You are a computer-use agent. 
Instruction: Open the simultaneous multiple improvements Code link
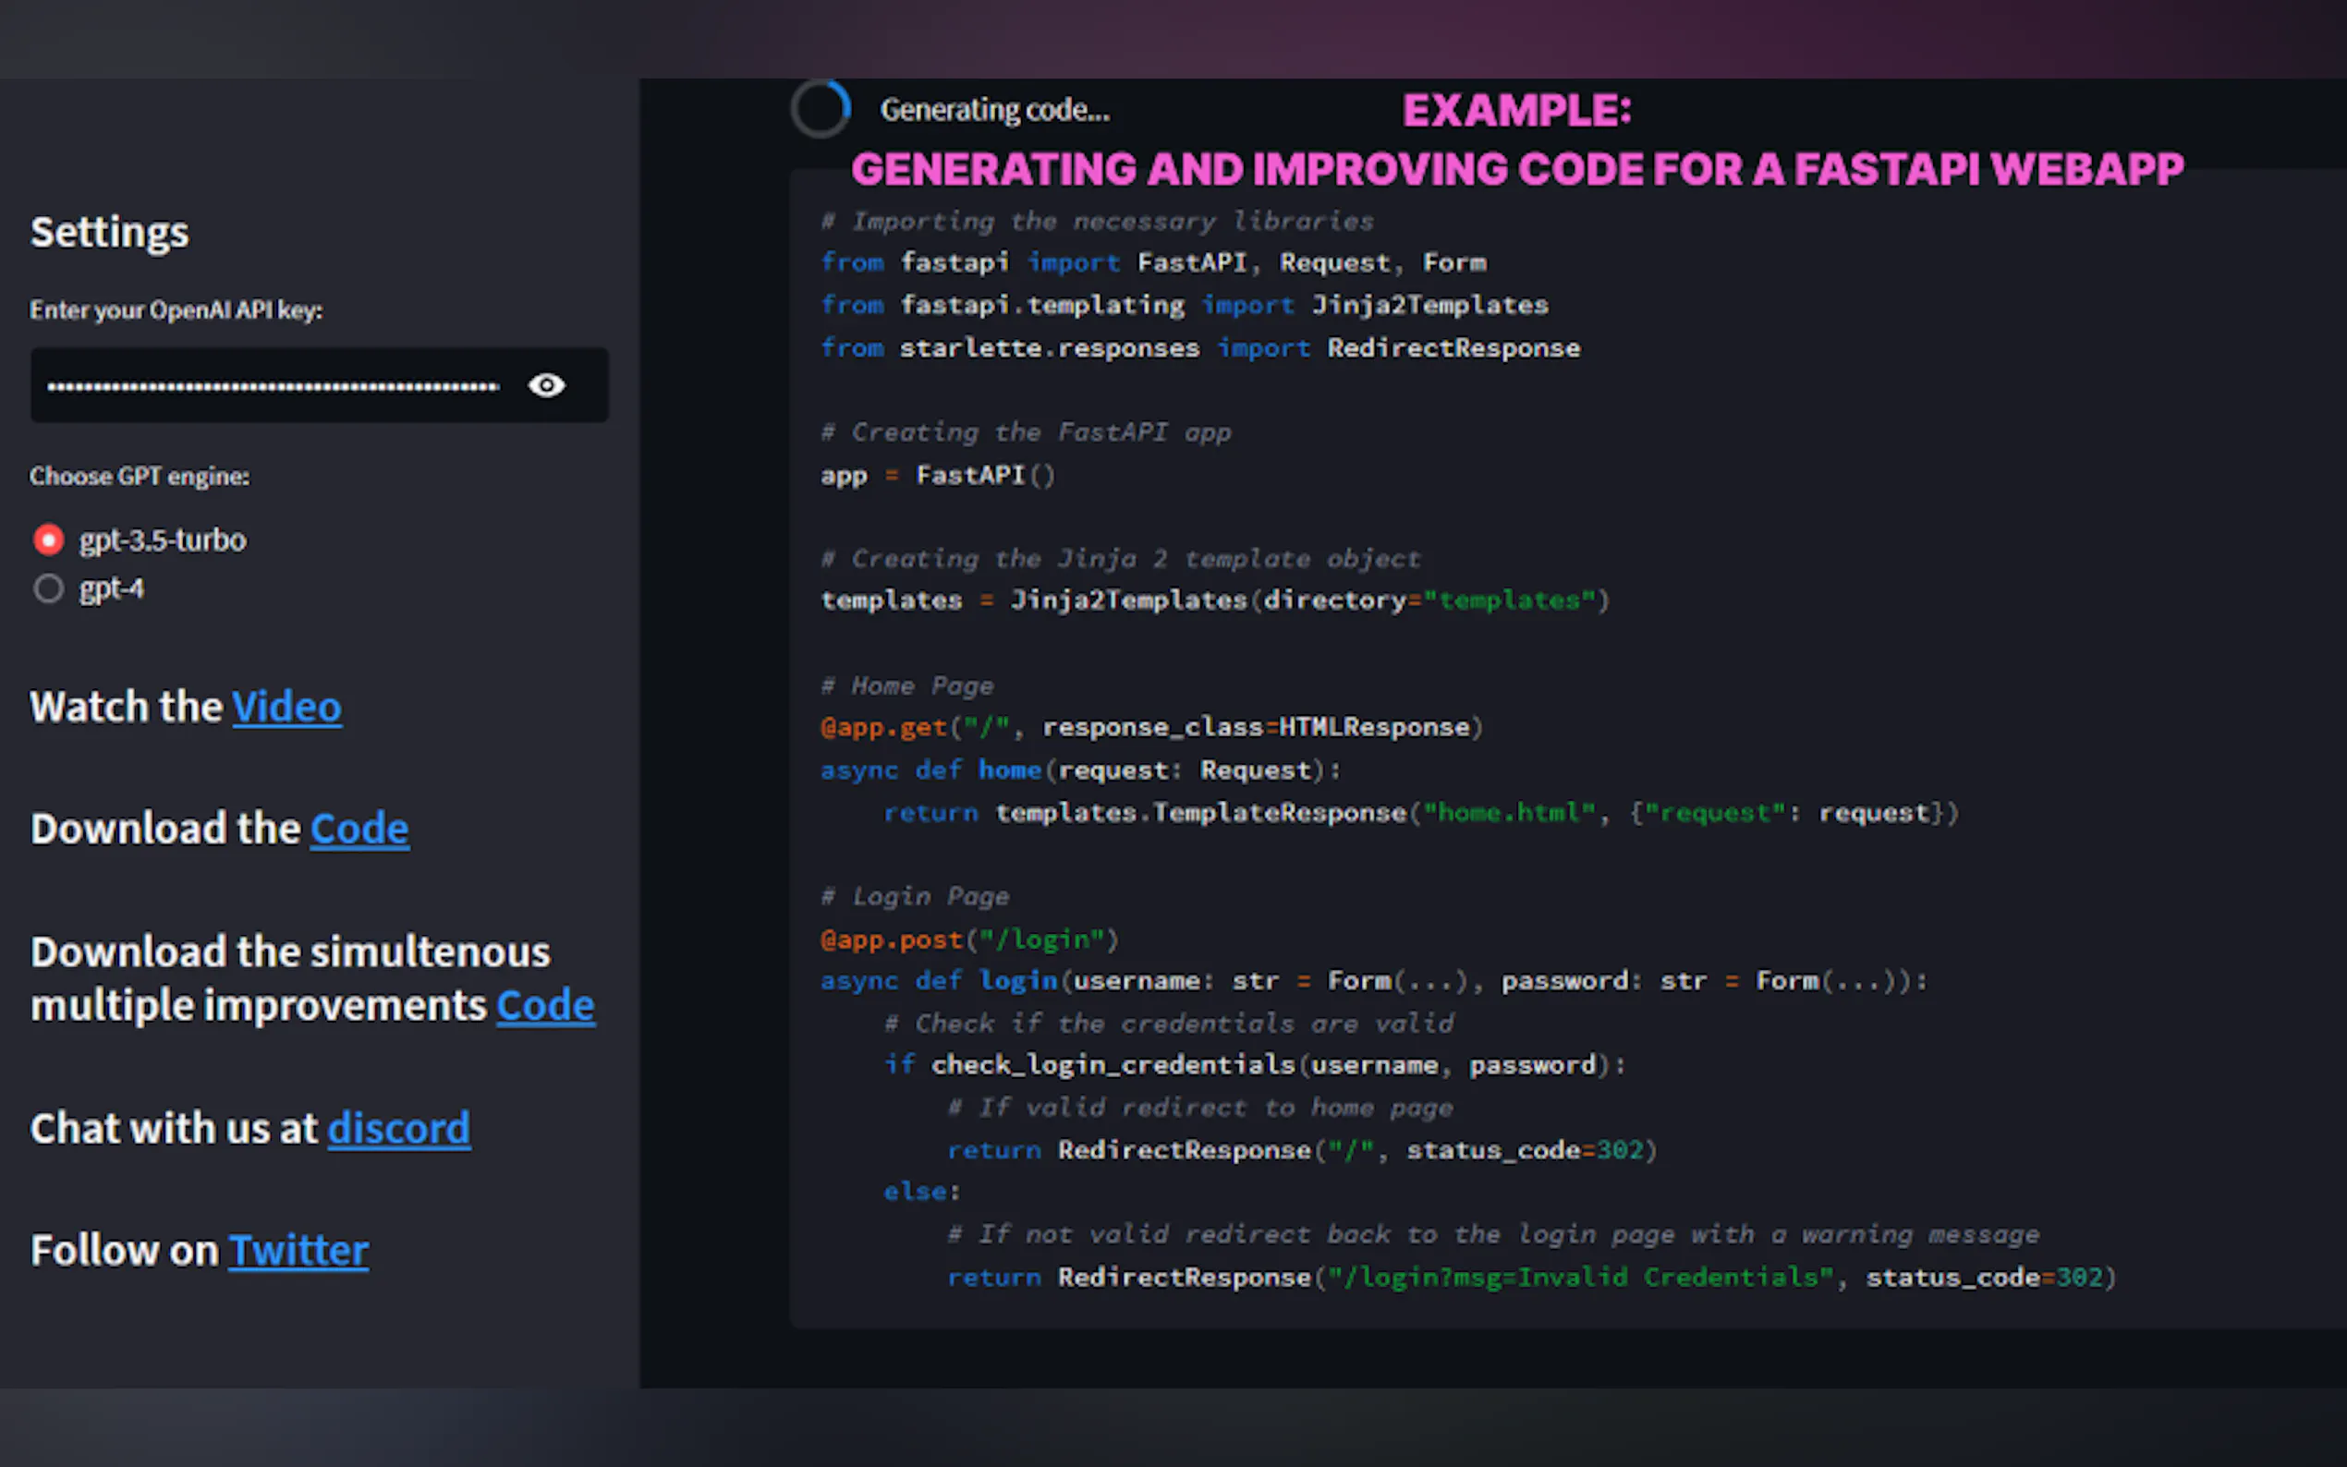[x=544, y=1006]
